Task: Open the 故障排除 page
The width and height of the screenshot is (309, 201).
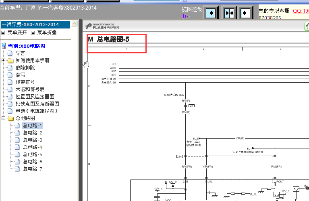Action: coord(25,68)
